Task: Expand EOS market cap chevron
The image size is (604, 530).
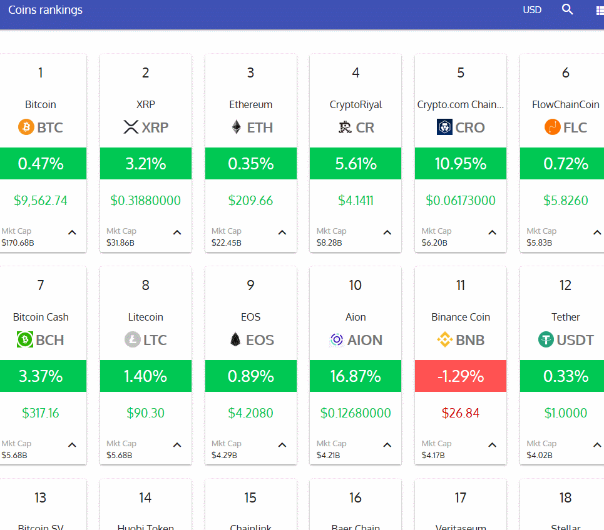Action: tap(282, 445)
